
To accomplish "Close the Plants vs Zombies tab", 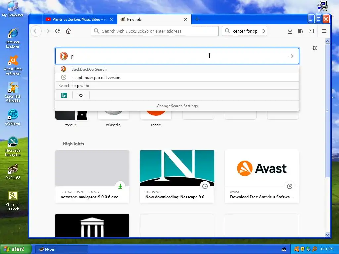I will click(111, 19).
